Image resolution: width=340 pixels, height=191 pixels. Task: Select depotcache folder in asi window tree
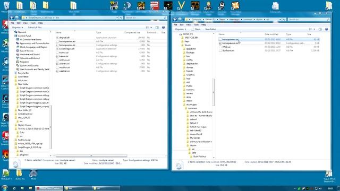point(192,64)
